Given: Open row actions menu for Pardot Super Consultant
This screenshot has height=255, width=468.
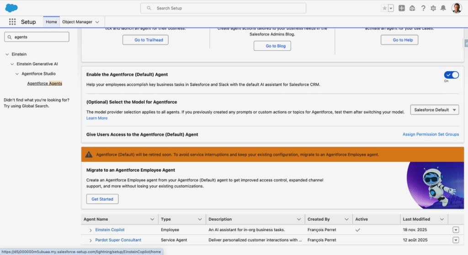Looking at the screenshot, I should click(456, 240).
